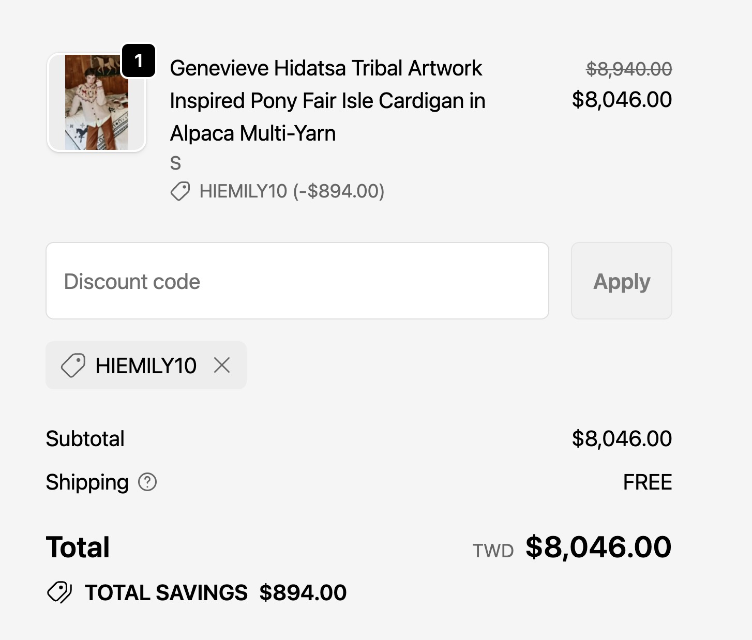752x640 pixels.
Task: Click the HIEMILY10 label in the discount chip
Action: click(146, 365)
